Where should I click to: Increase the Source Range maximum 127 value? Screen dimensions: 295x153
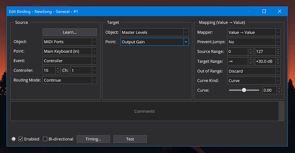point(278,50)
